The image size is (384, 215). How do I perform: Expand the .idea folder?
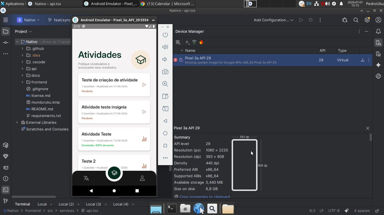[x=22, y=55]
